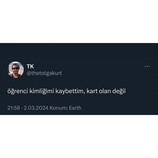Click the word öğrenci in the tweet
This screenshot has height=158, width=158.
point(18,91)
